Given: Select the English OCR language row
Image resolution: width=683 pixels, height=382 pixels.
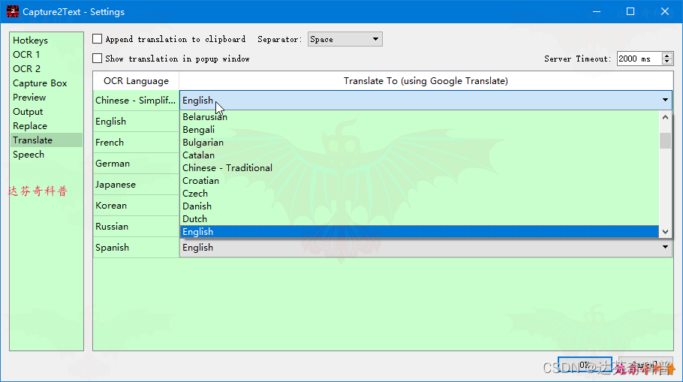Looking at the screenshot, I should [x=135, y=121].
